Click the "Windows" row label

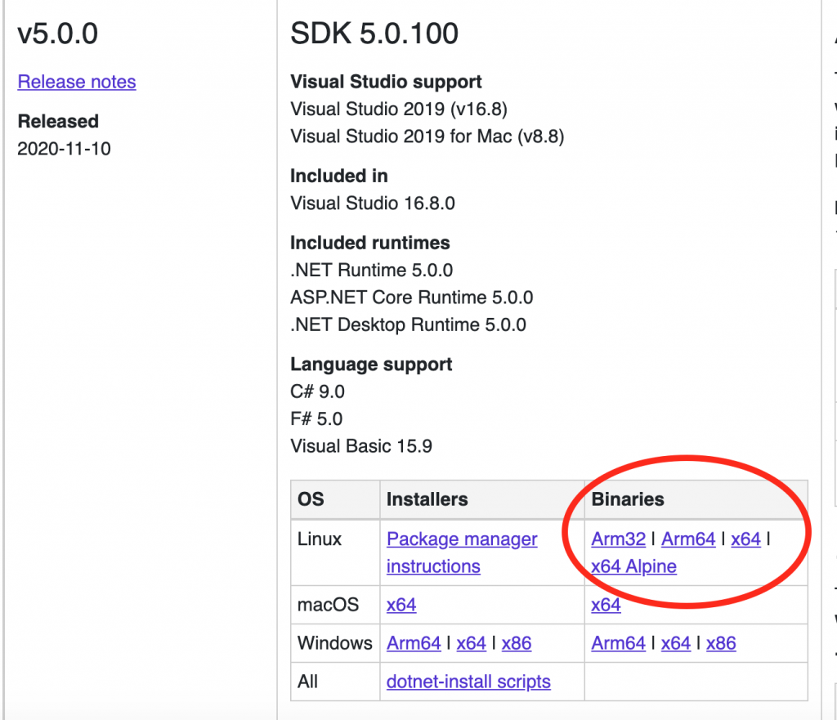point(334,643)
